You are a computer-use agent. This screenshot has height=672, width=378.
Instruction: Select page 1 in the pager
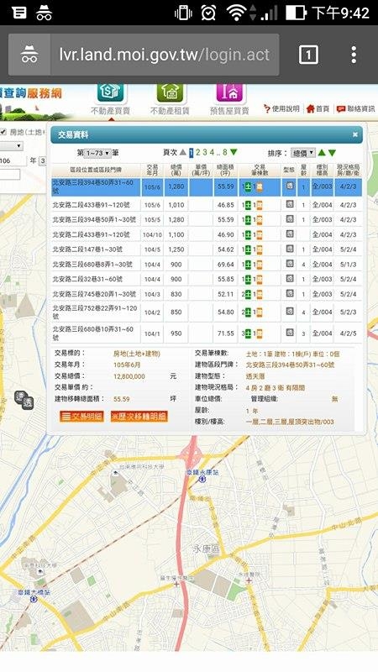pyautogui.click(x=192, y=152)
